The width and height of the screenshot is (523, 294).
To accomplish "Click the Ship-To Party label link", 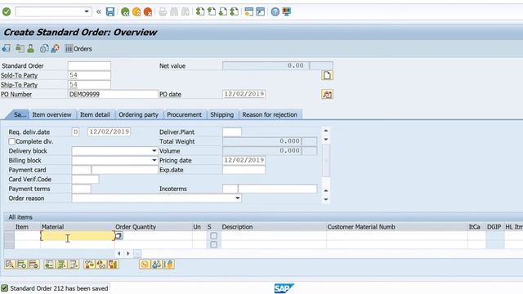I will [x=19, y=85].
